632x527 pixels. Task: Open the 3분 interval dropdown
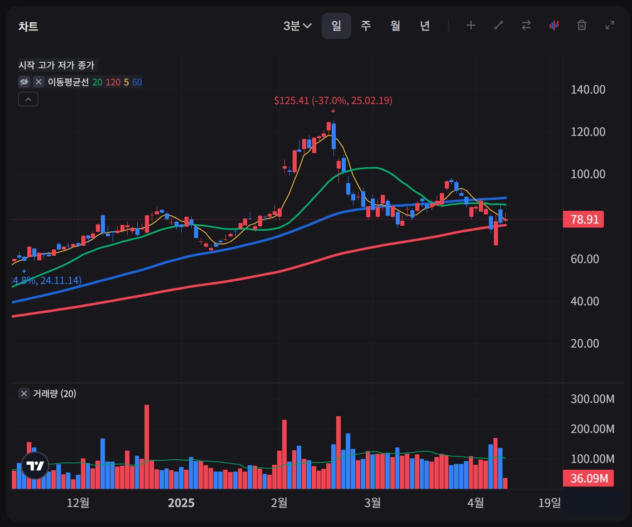pos(297,26)
